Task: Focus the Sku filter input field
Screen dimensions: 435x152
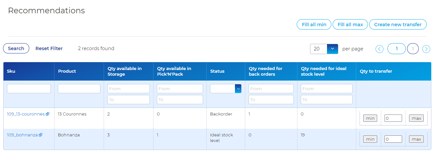Action: point(29,89)
